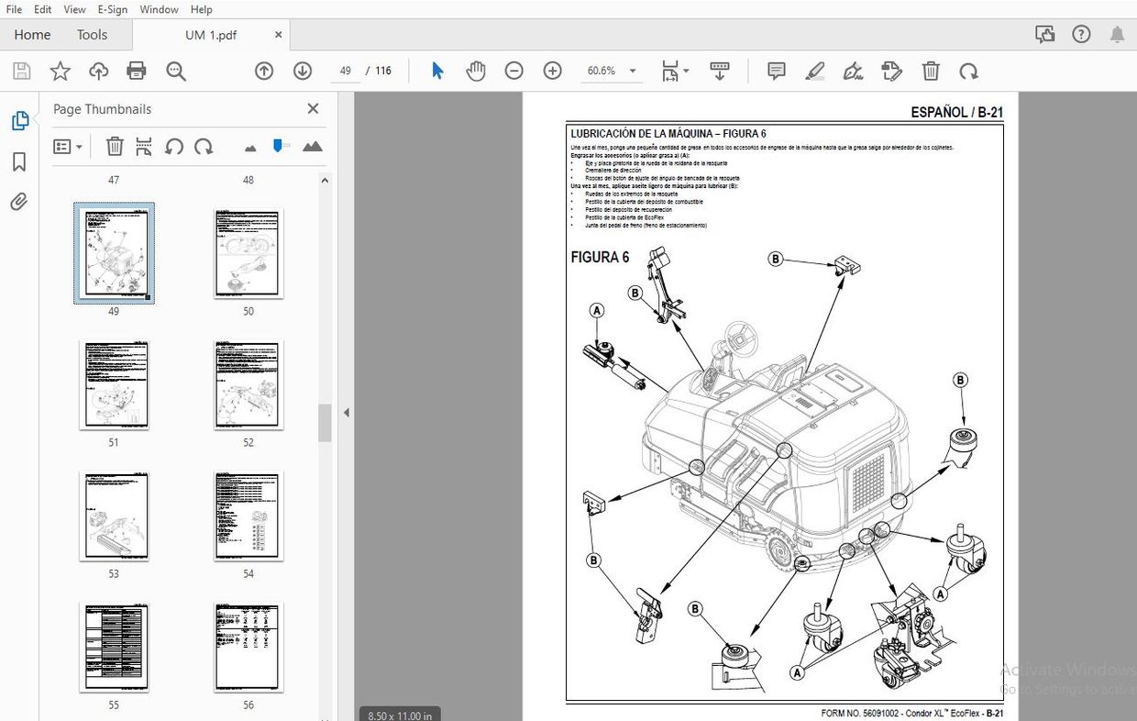1137x721 pixels.
Task: Select the thumbnail for page 52
Action: 248,384
